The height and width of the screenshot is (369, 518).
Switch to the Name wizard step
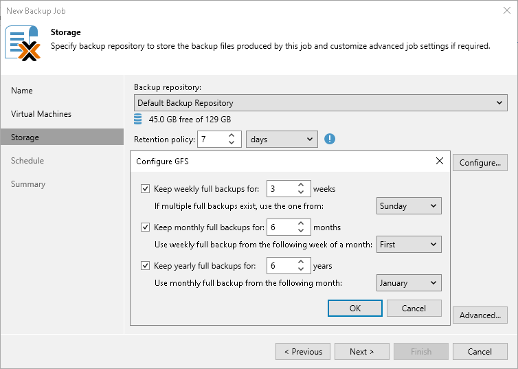coord(22,91)
